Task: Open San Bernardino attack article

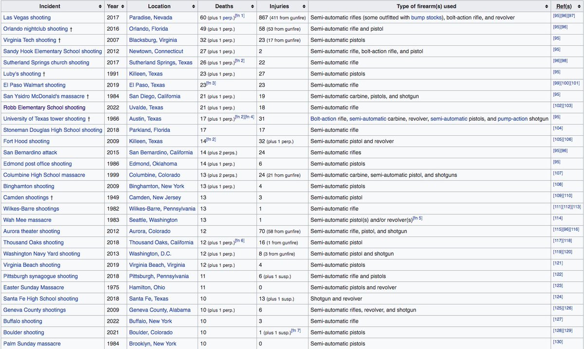Action: (30, 152)
